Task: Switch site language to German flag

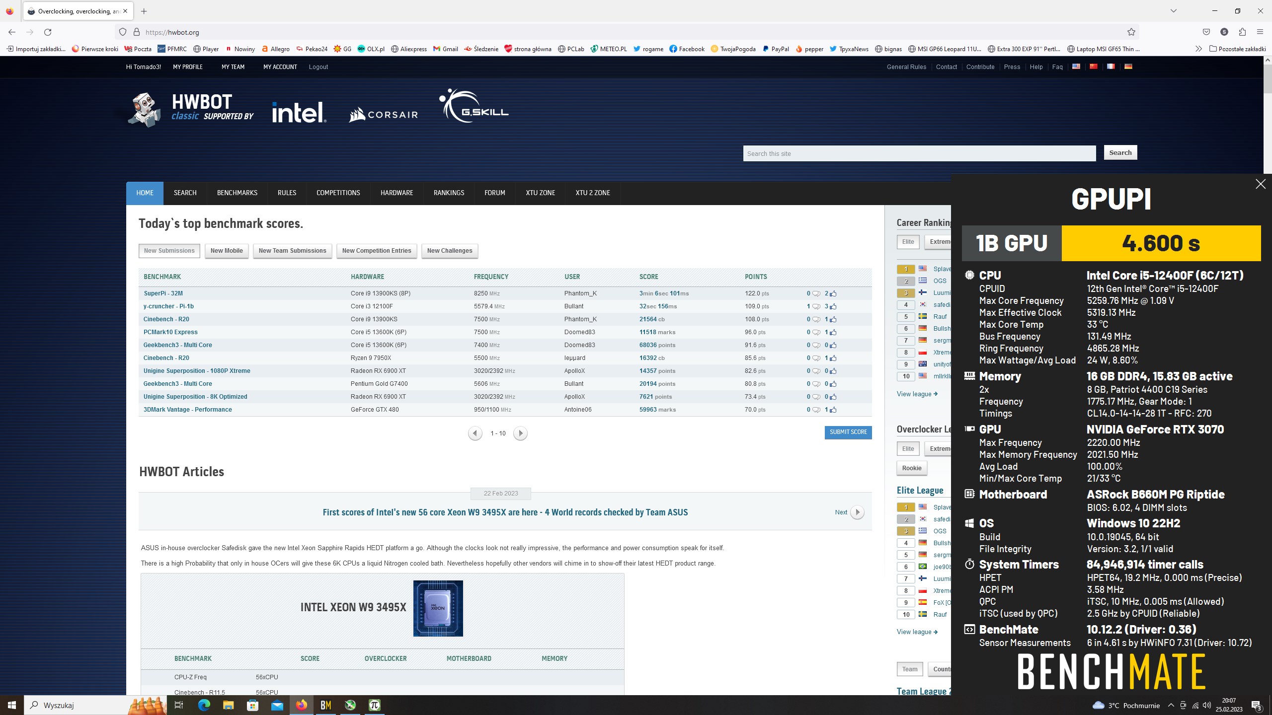Action: pos(1128,67)
